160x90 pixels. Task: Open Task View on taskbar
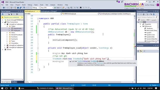coord(6,88)
